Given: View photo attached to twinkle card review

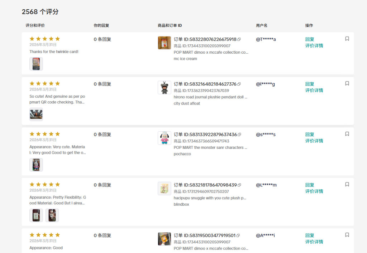Looking at the screenshot, I should [x=36, y=64].
